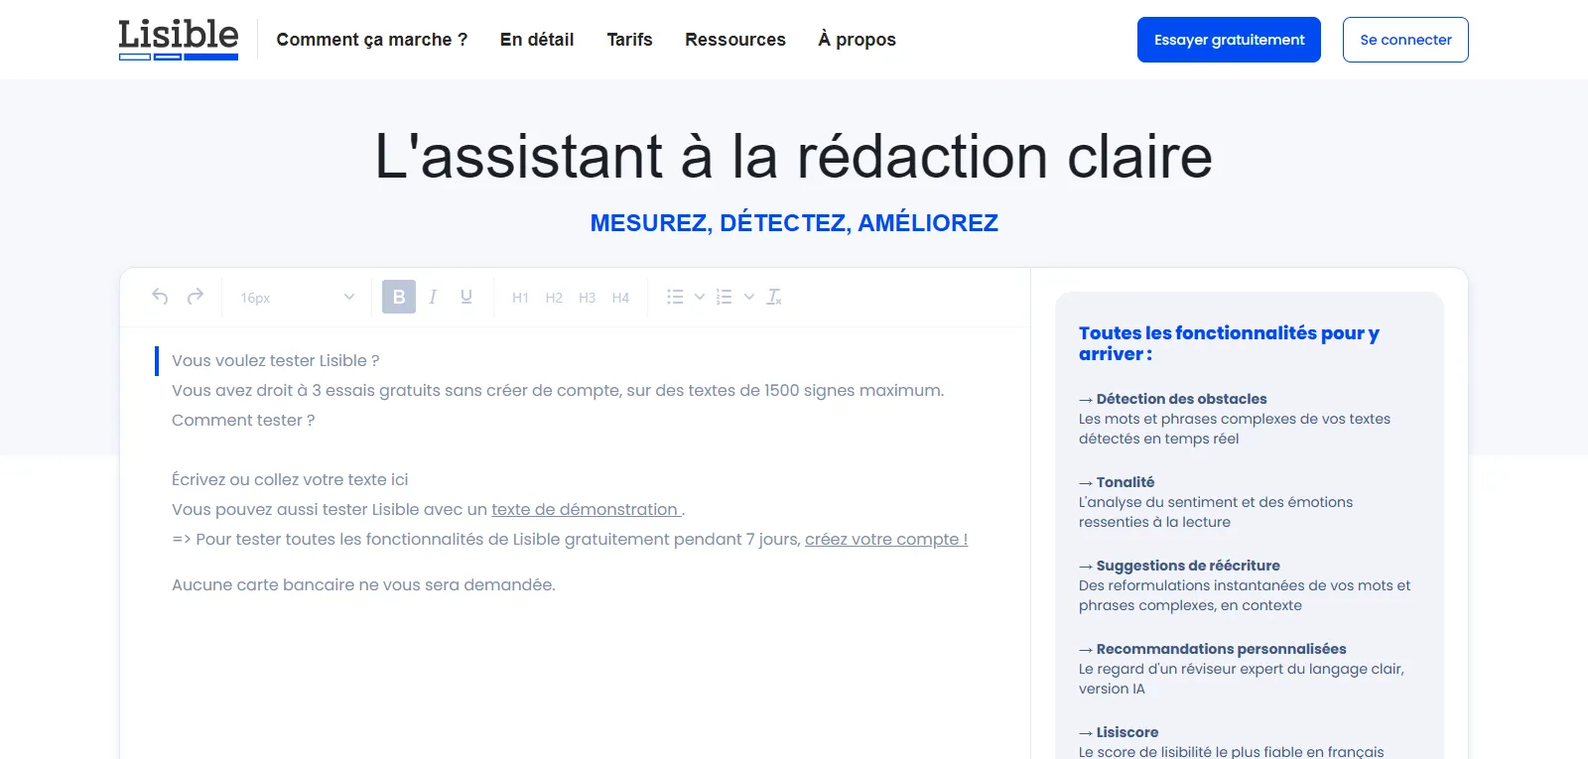1588x759 pixels.
Task: Click Essayer gratuitement button
Action: click(1229, 40)
